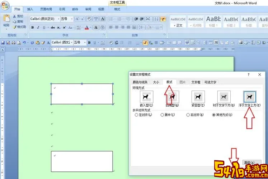Open lower toolbar font size dropdown
This screenshot has width=268, height=179.
(x=85, y=43)
